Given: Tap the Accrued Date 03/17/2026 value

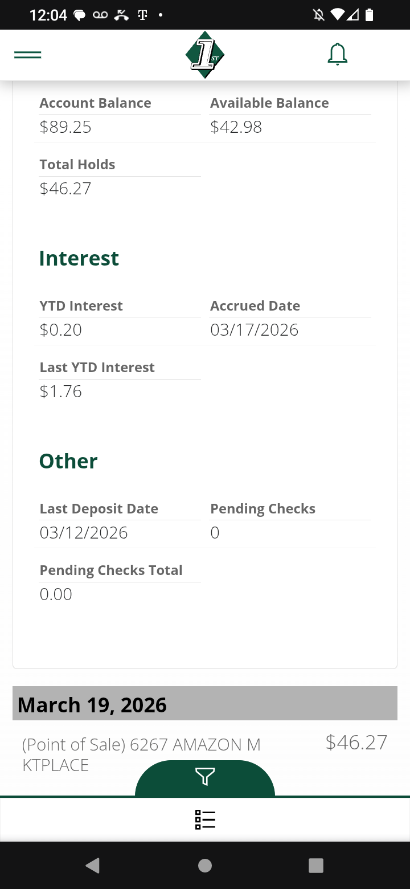Looking at the screenshot, I should coord(255,330).
